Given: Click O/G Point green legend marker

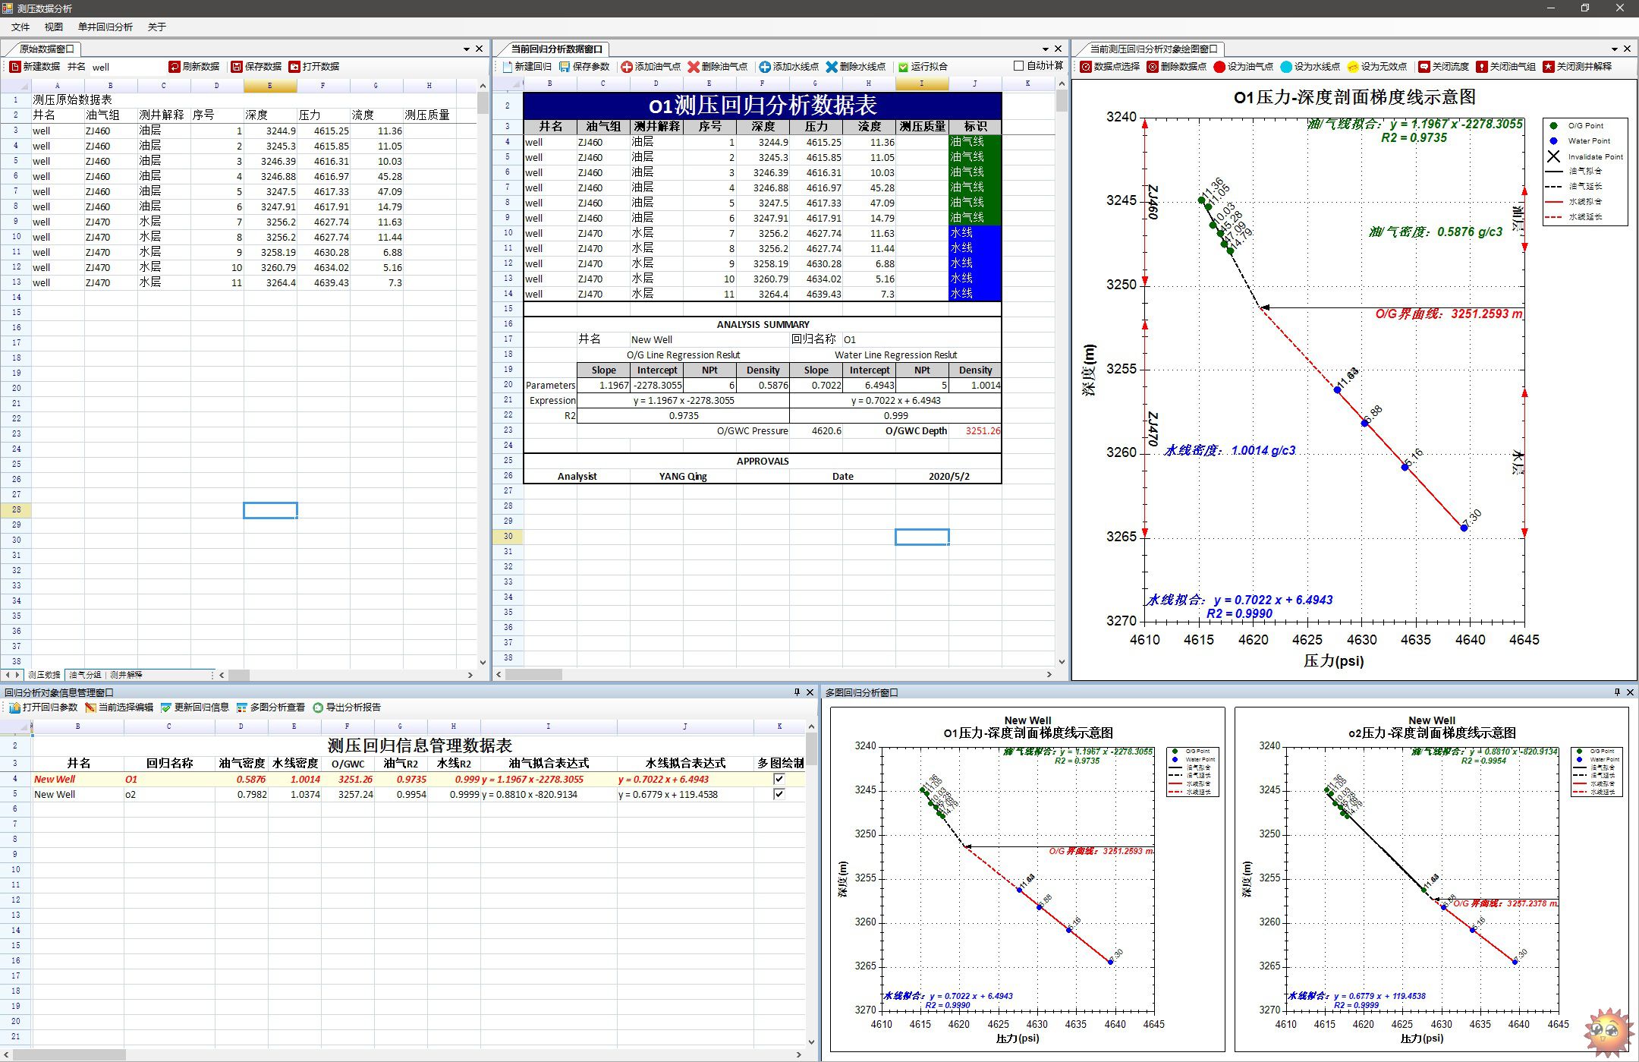Looking at the screenshot, I should (1553, 125).
